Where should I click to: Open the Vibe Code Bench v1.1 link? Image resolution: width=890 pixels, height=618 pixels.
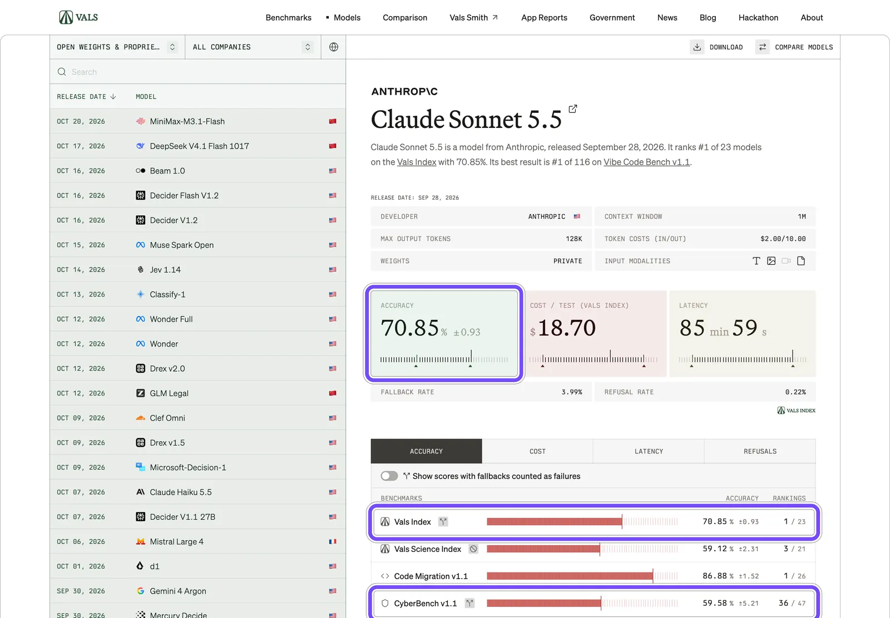click(x=646, y=162)
